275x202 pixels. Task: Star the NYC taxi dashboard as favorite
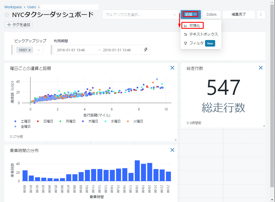[7, 15]
